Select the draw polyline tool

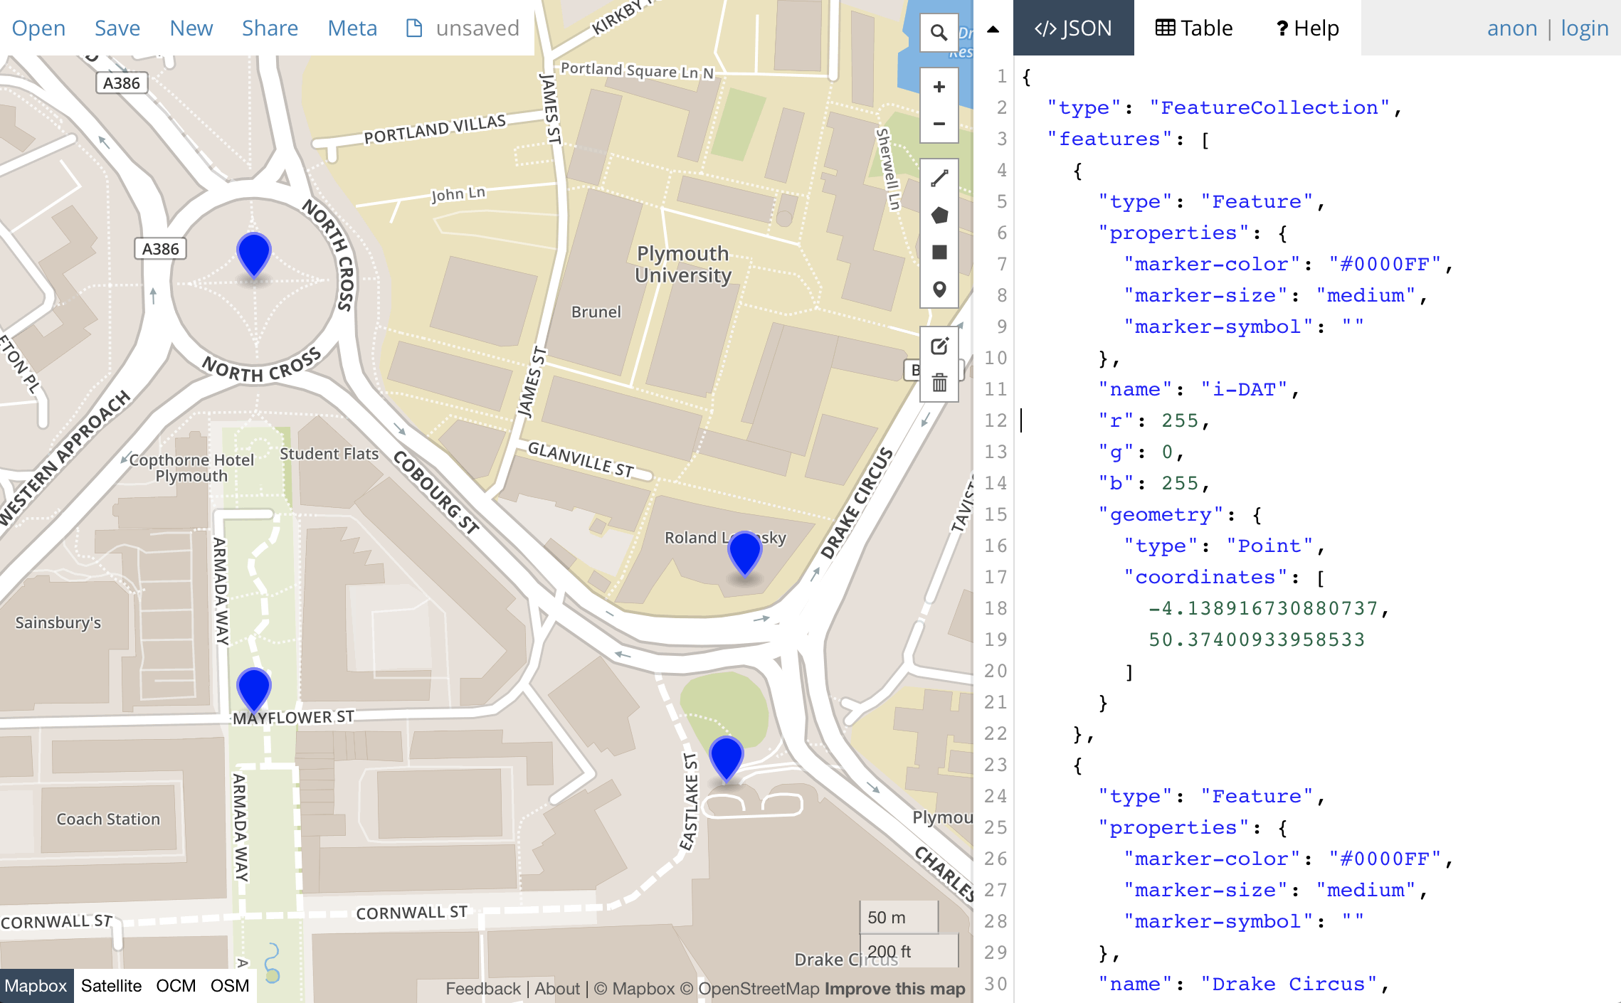click(x=939, y=179)
